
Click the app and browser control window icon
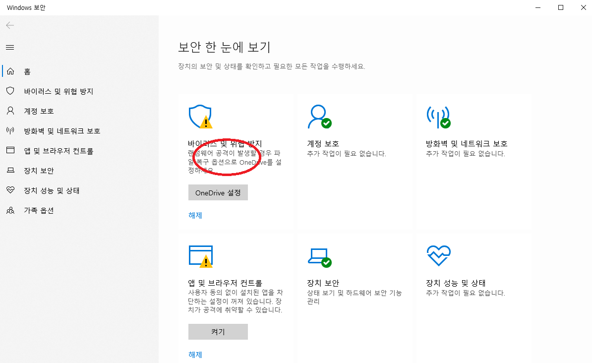coord(200,256)
